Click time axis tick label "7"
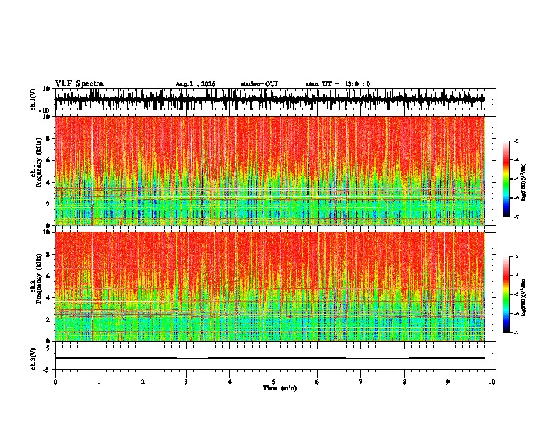The width and height of the screenshot is (554, 428). pyautogui.click(x=361, y=382)
